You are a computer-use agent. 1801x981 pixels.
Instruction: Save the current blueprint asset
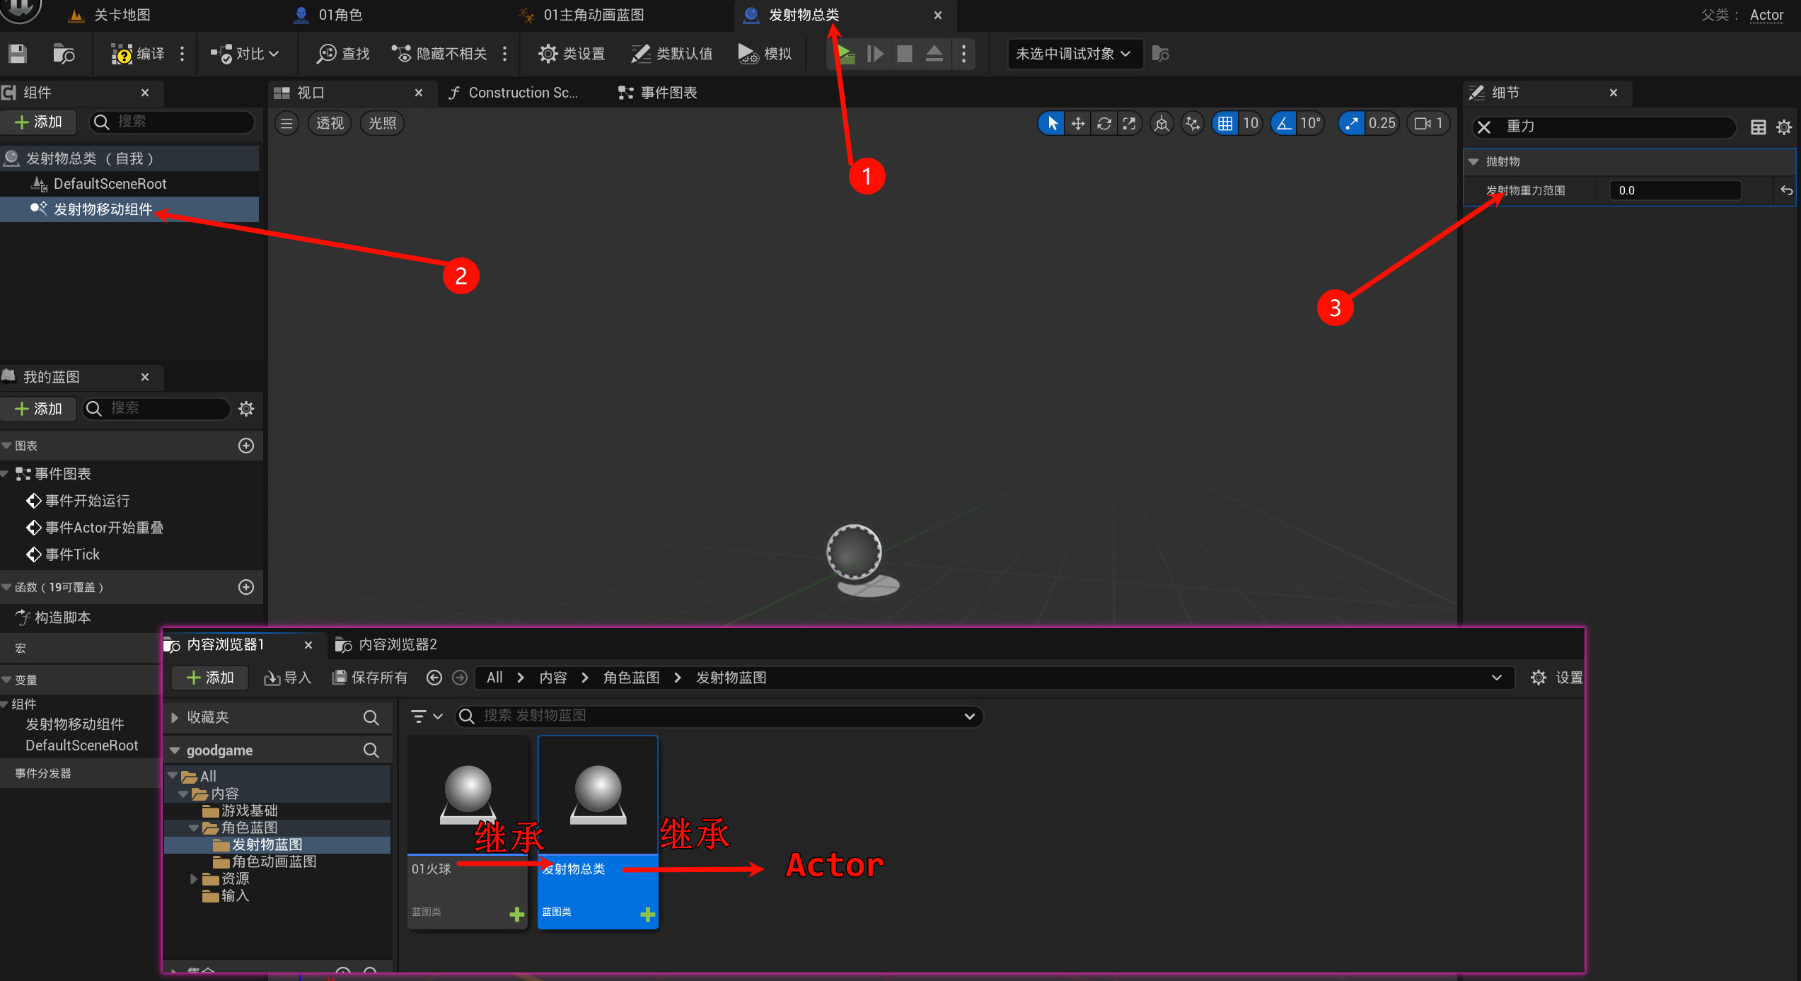pyautogui.click(x=18, y=54)
